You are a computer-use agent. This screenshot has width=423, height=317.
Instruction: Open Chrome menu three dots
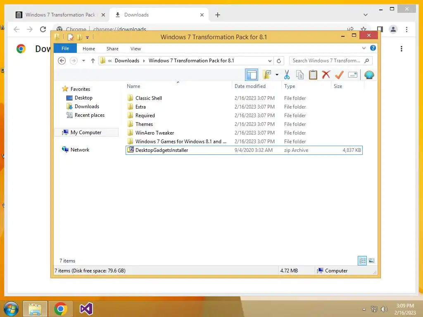[x=406, y=29]
